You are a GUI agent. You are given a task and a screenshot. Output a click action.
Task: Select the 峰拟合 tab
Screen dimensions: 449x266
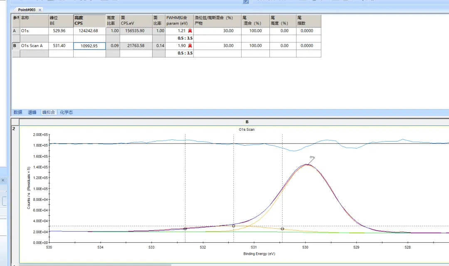coord(49,112)
